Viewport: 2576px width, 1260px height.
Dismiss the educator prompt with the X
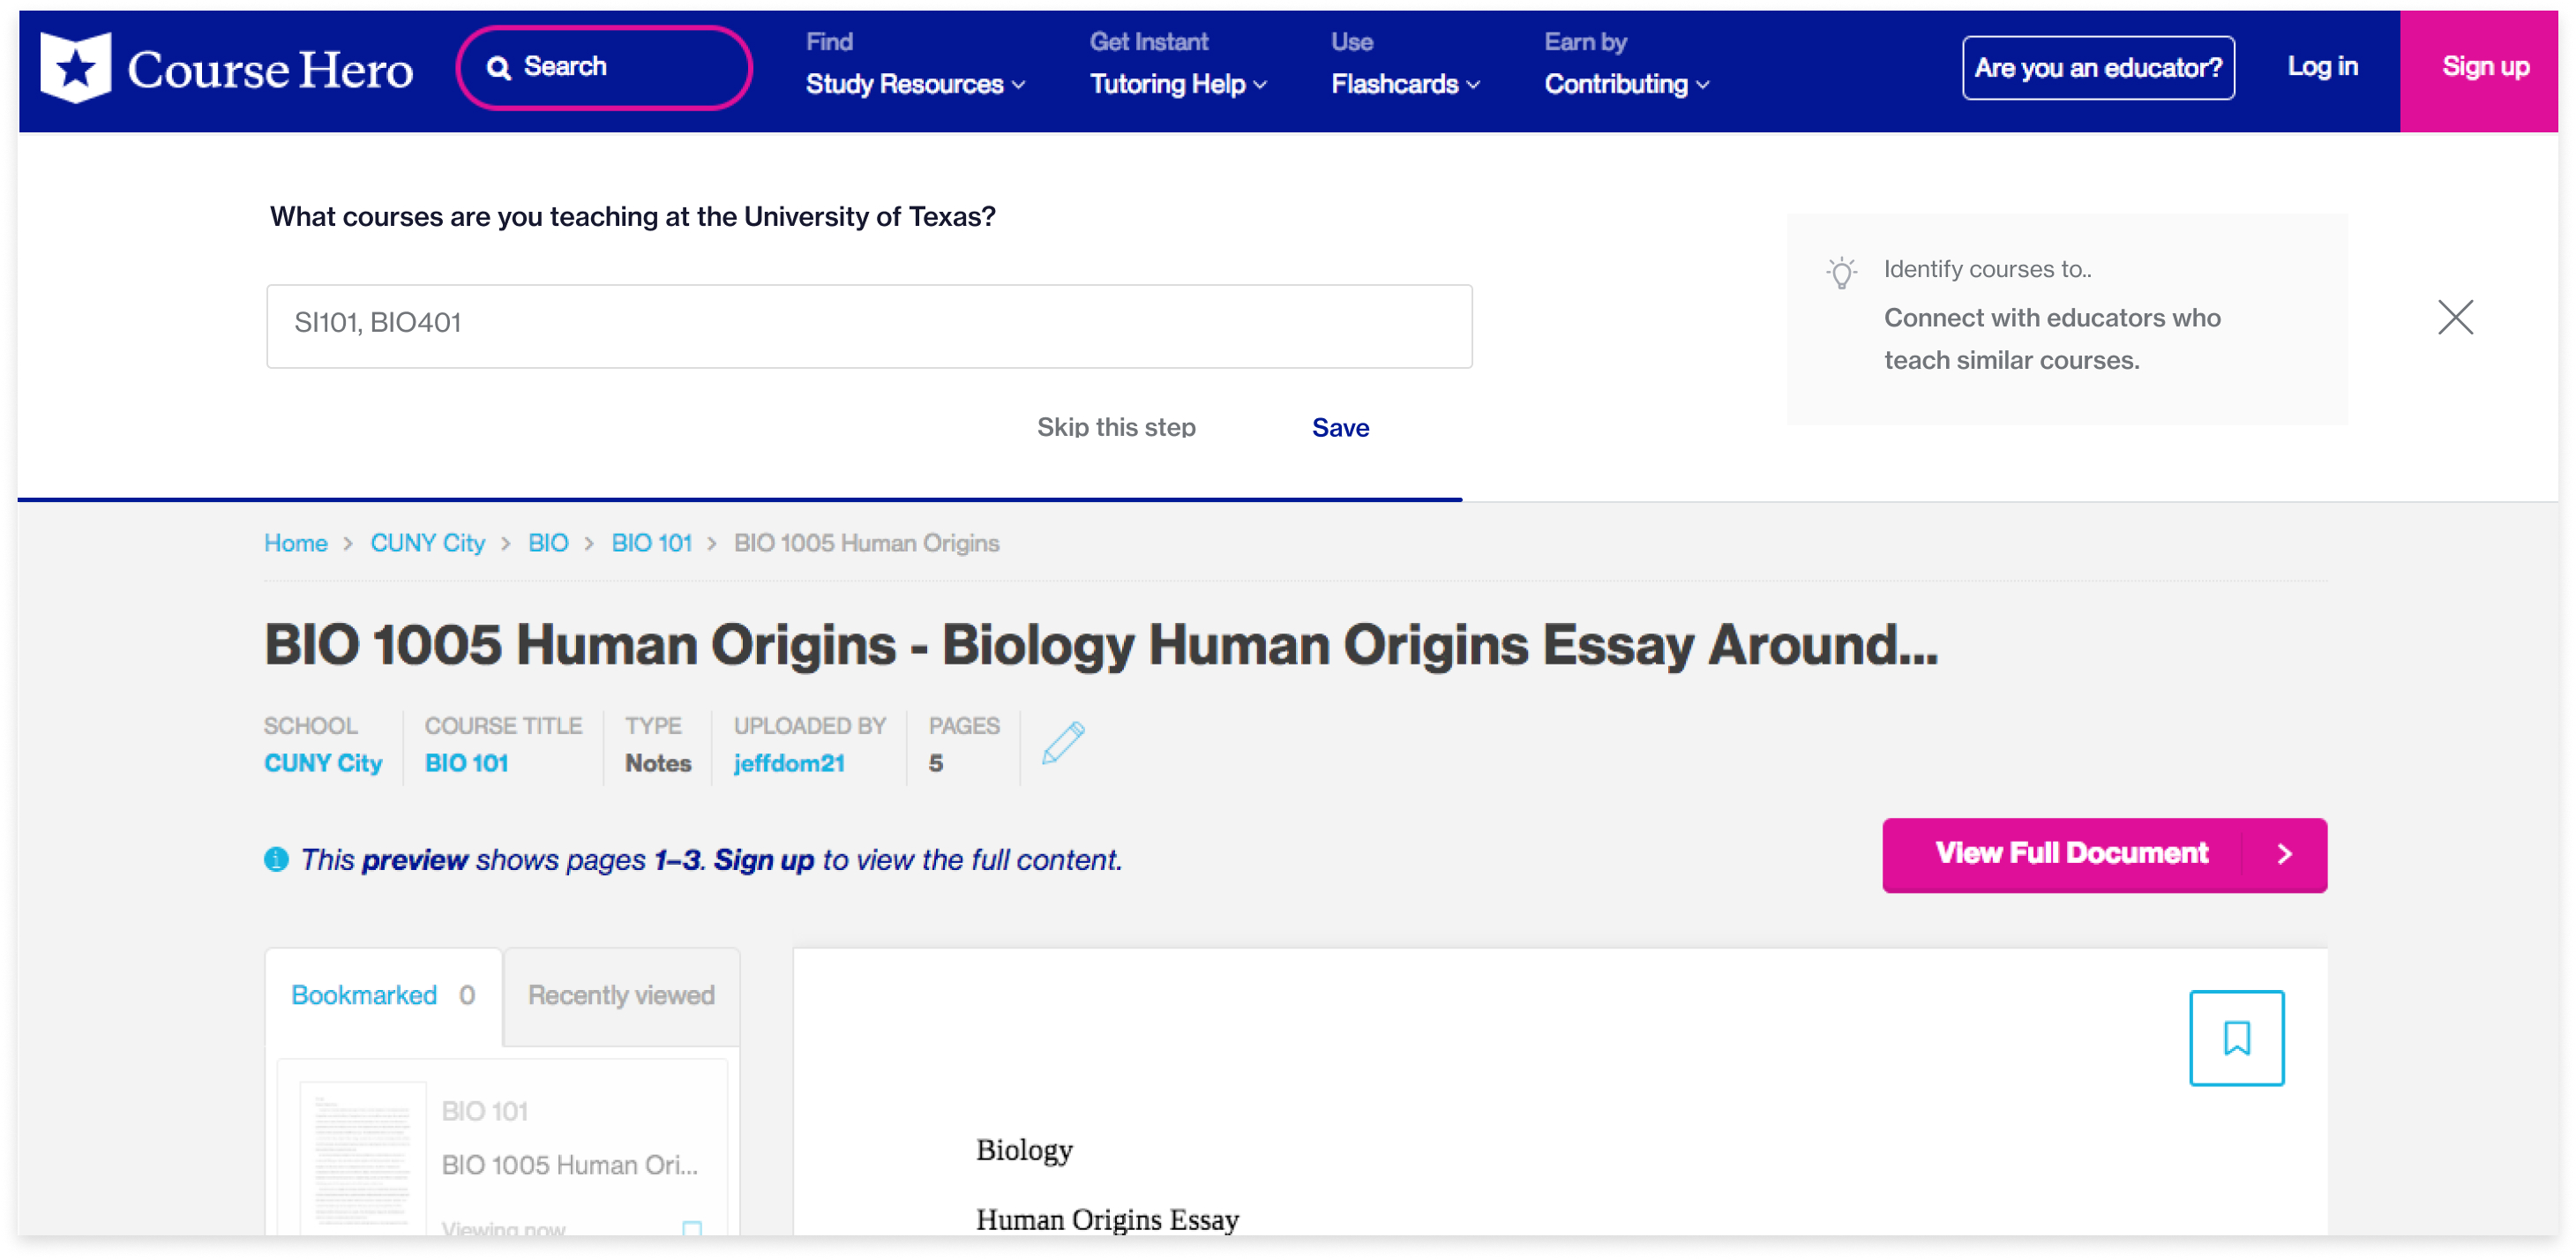(2454, 318)
